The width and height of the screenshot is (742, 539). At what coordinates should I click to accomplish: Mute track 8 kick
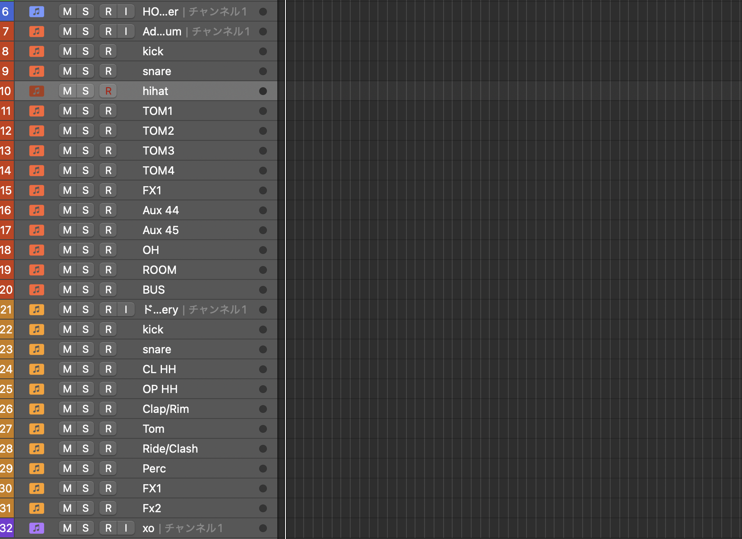67,51
